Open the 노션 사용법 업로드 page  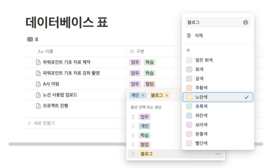[60, 95]
